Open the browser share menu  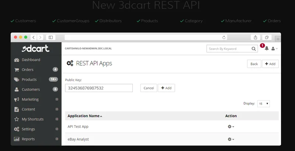[x=255, y=37]
